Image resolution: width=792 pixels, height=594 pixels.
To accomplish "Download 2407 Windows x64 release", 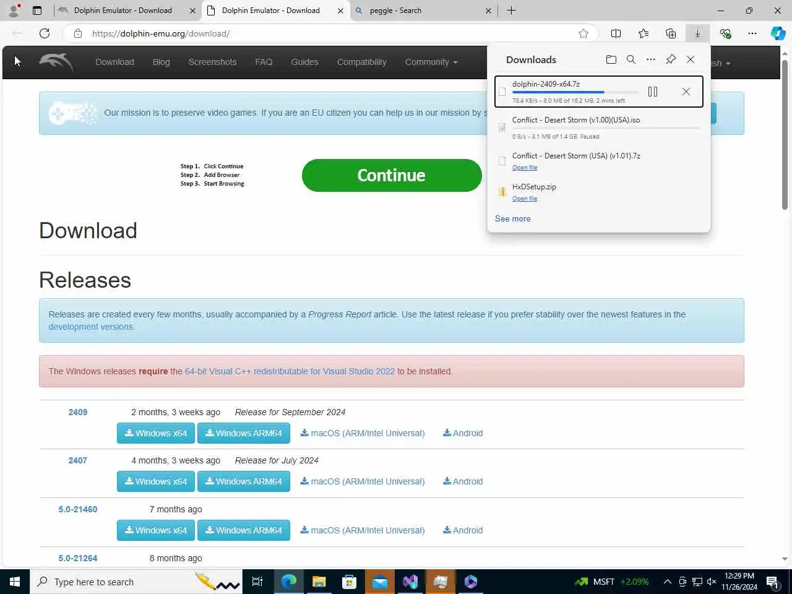I will coord(156,481).
